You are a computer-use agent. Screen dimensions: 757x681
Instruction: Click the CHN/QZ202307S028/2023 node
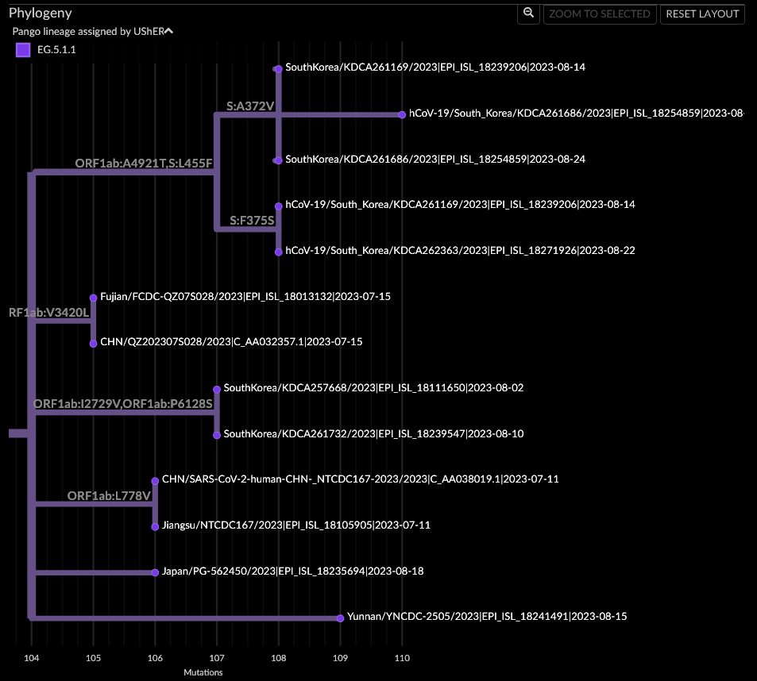coord(93,342)
